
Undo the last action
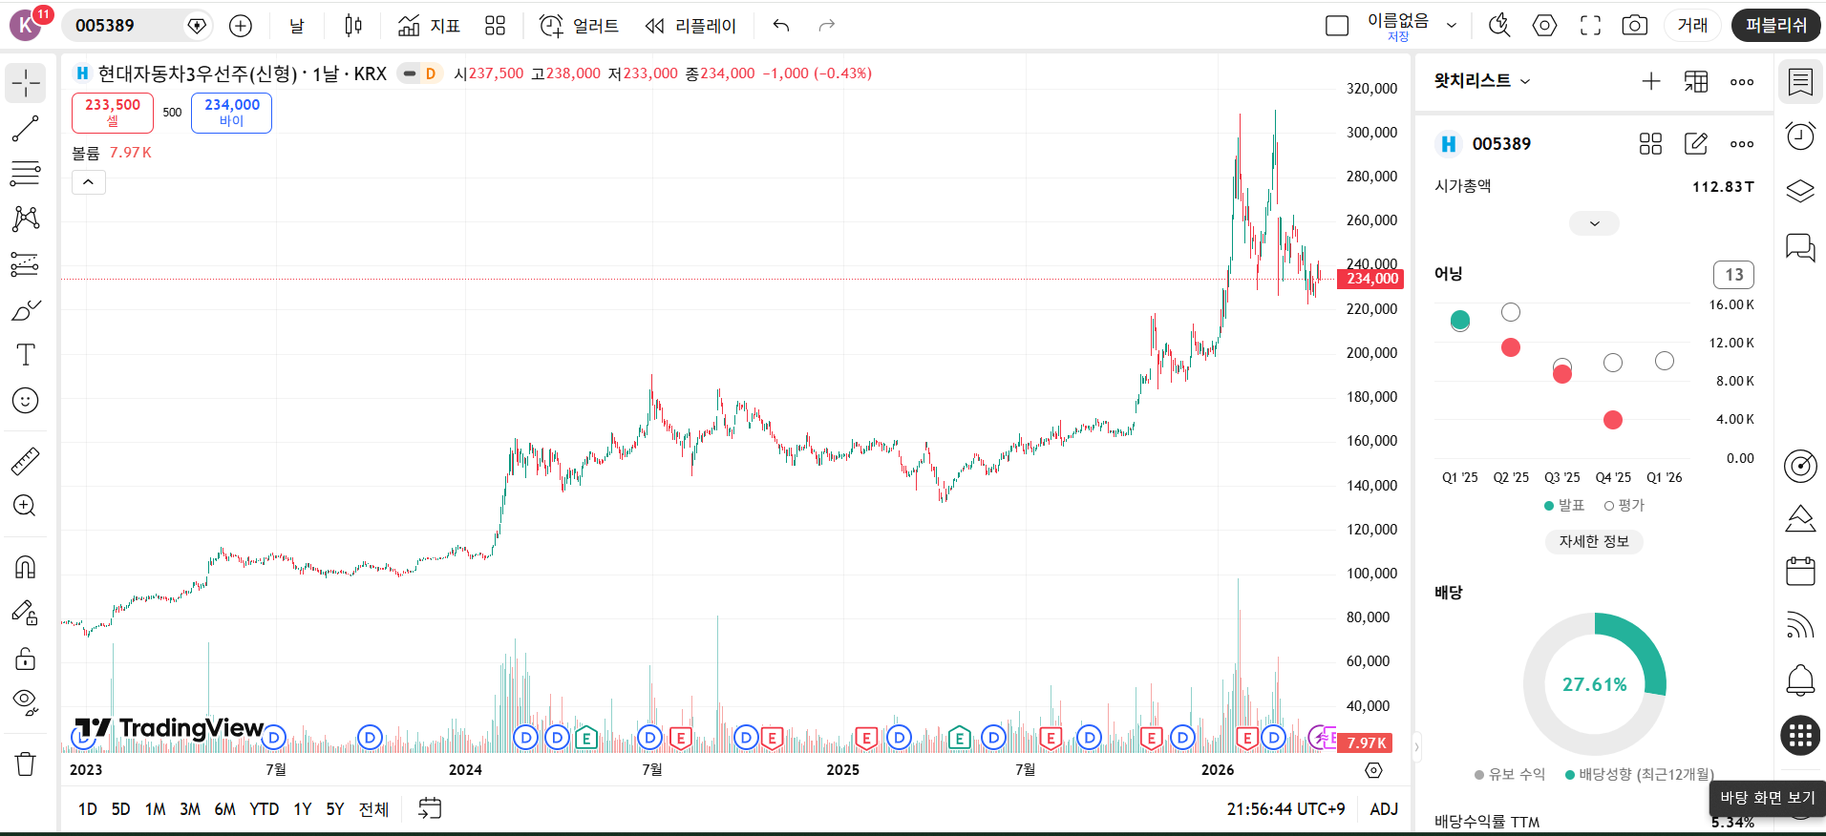pyautogui.click(x=781, y=26)
